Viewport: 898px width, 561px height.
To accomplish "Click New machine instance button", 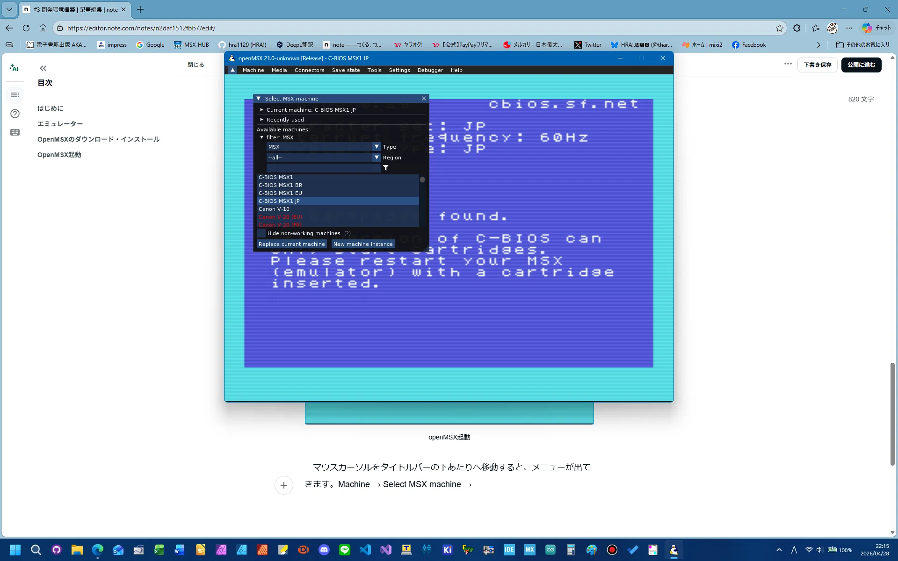I will click(x=363, y=244).
